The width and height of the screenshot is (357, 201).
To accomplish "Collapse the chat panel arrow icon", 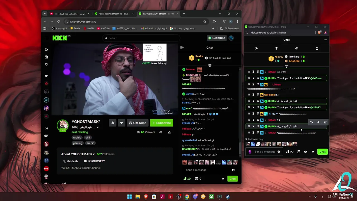I will [x=182, y=48].
